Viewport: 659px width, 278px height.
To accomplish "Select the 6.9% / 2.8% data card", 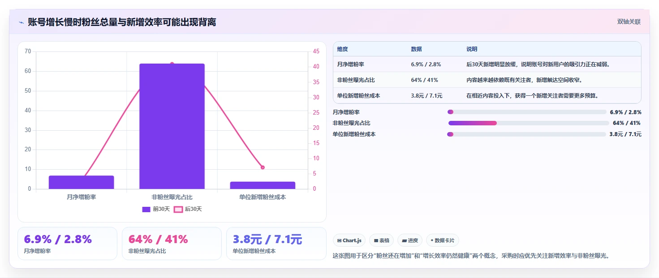I will click(67, 244).
